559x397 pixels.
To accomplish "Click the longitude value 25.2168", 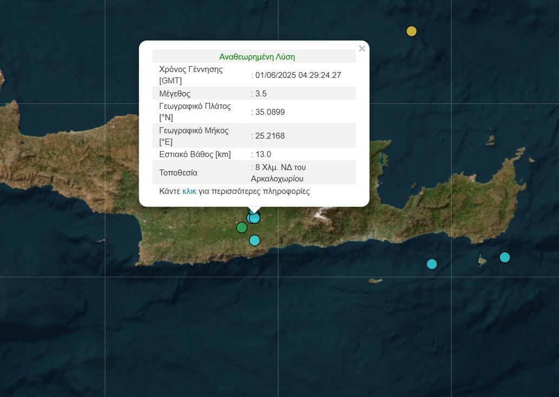I will [270, 136].
